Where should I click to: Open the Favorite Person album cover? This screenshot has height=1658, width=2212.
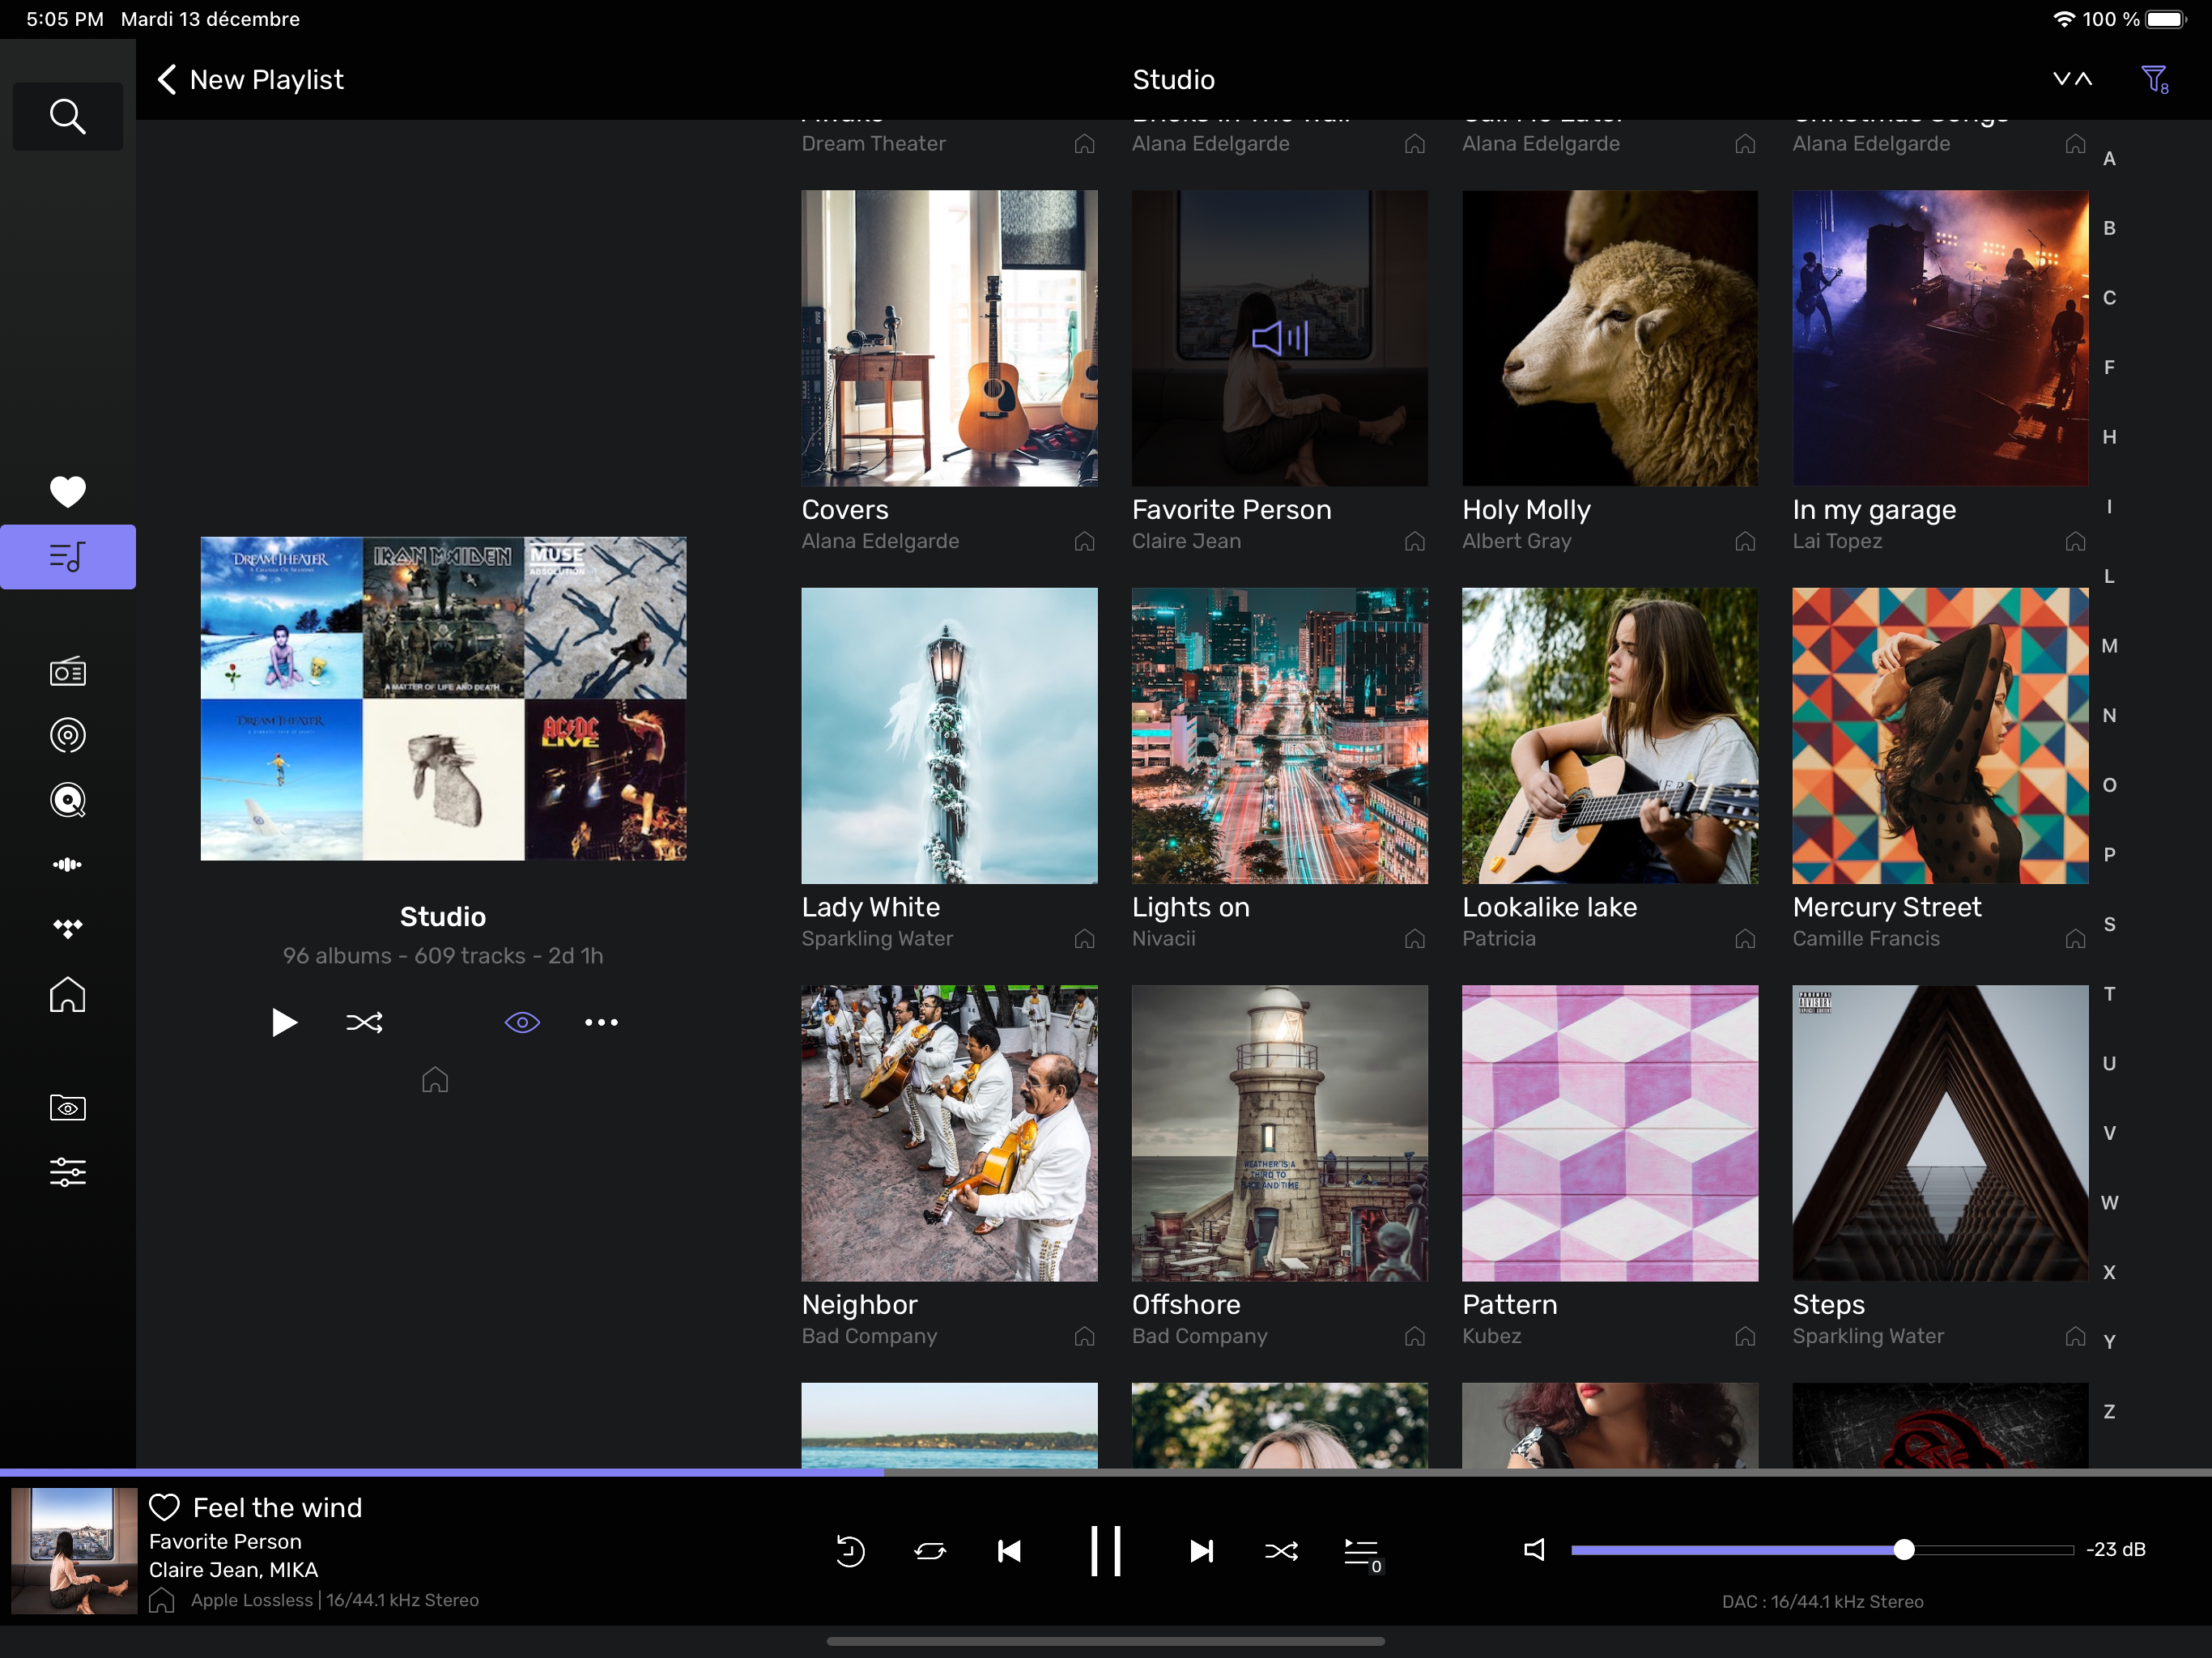(1279, 338)
